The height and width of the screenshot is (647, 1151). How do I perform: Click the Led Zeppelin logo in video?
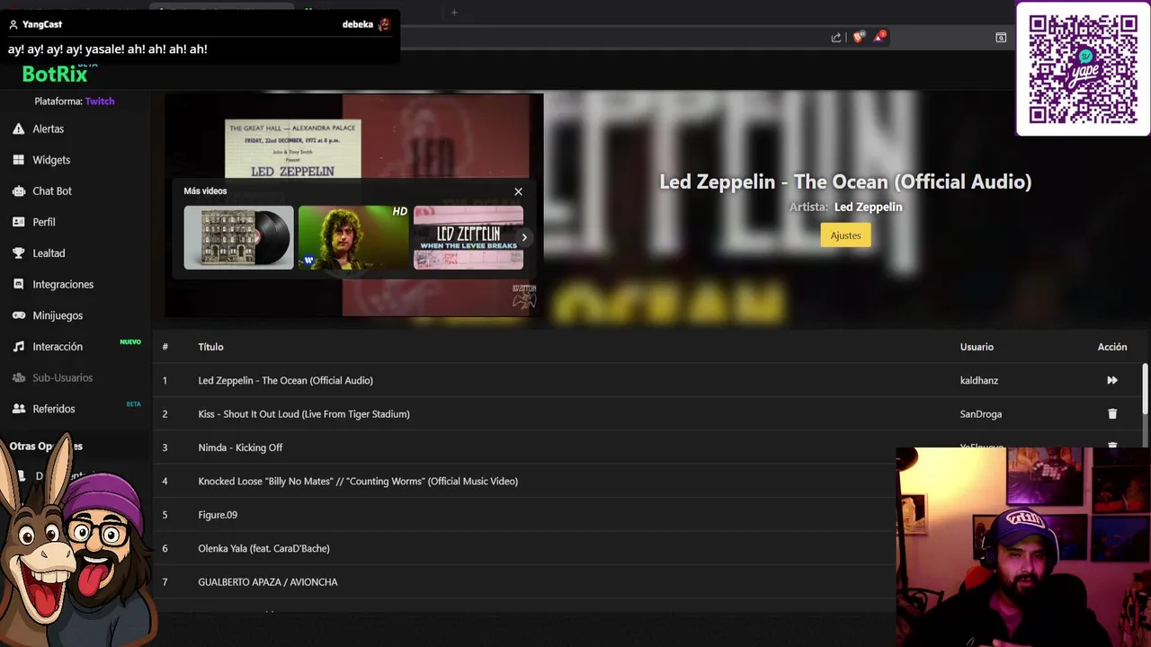[524, 297]
